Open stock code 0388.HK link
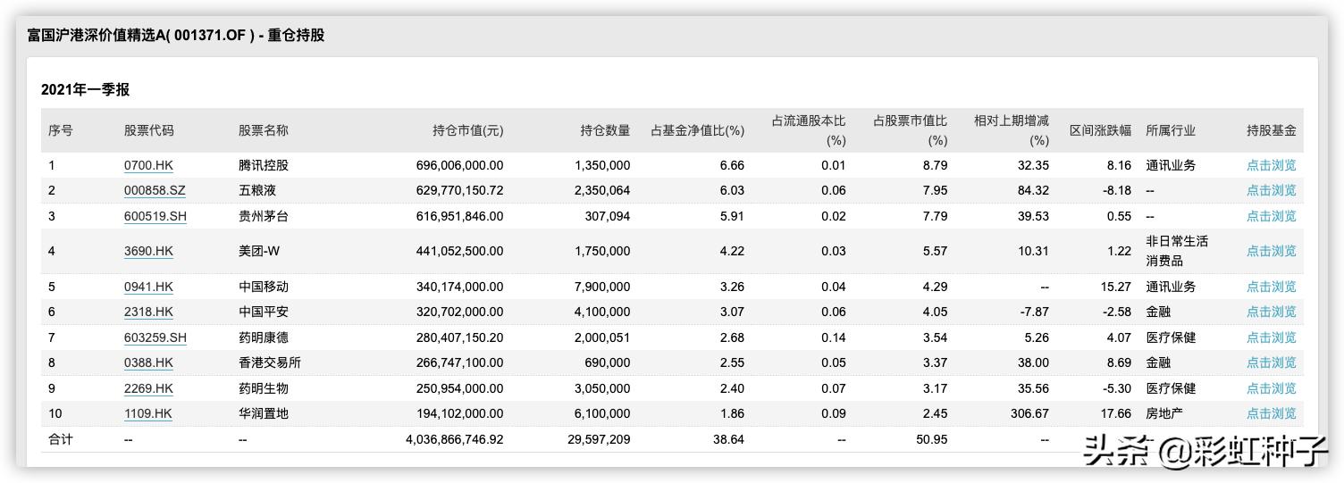Image resolution: width=1344 pixels, height=483 pixels. pyautogui.click(x=148, y=362)
